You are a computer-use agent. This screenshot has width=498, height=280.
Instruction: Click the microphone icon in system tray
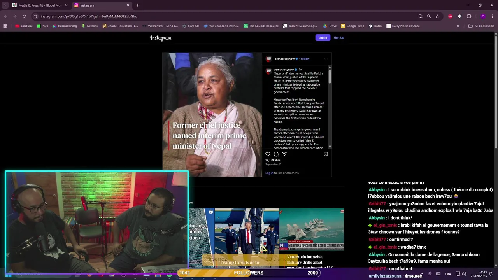tap(430, 274)
